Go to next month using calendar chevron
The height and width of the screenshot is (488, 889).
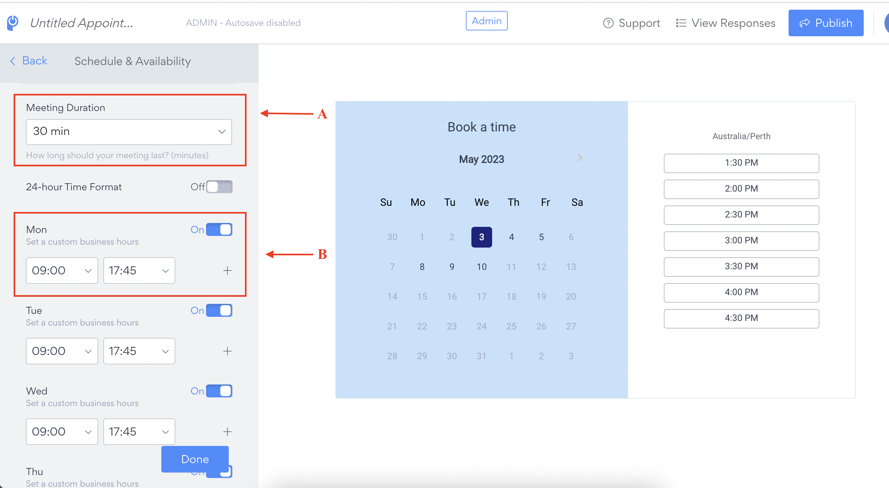580,158
